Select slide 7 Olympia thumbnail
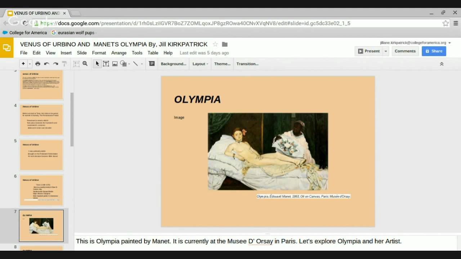Viewport: 461px width, 259px height. coord(41,226)
